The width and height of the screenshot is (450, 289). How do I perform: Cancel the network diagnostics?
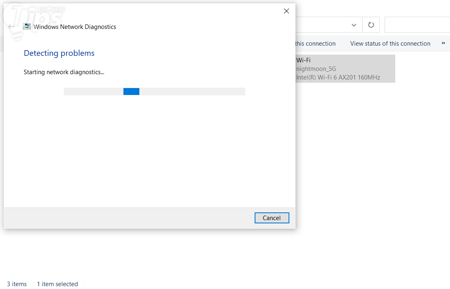(271, 218)
